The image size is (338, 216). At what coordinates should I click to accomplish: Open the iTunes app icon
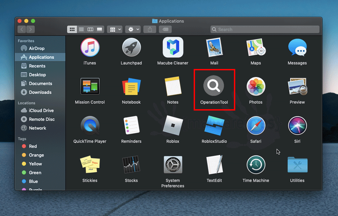90,47
